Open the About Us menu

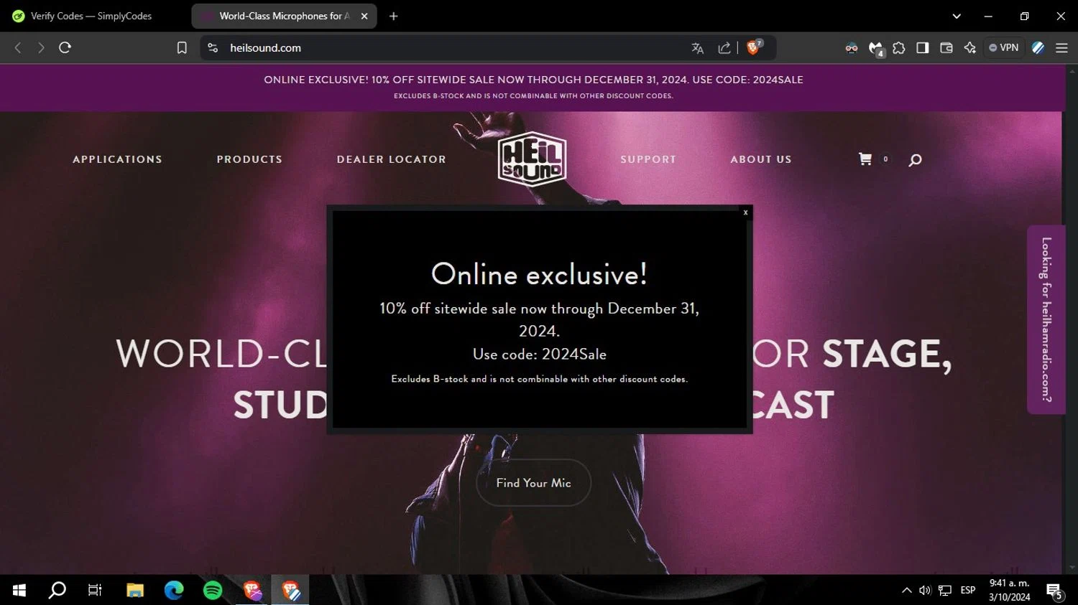coord(761,159)
